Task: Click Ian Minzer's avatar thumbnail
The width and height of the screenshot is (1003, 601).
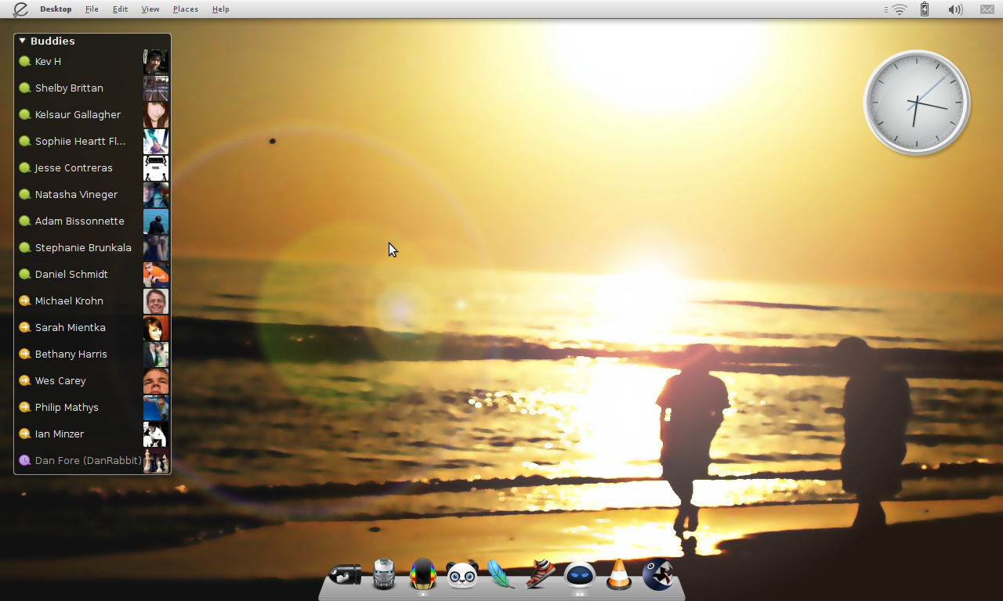Action: click(x=156, y=434)
